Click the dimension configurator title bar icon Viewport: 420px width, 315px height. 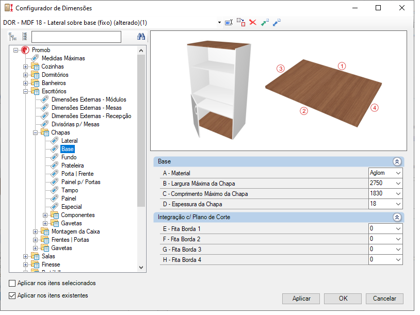9,8
